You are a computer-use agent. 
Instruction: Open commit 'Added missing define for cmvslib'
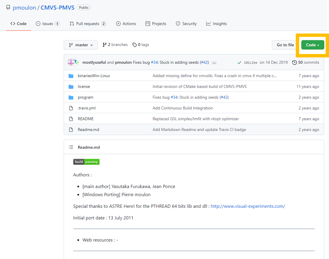point(215,76)
